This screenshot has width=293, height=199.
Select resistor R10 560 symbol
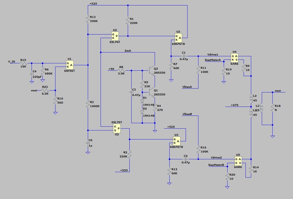click(55, 101)
